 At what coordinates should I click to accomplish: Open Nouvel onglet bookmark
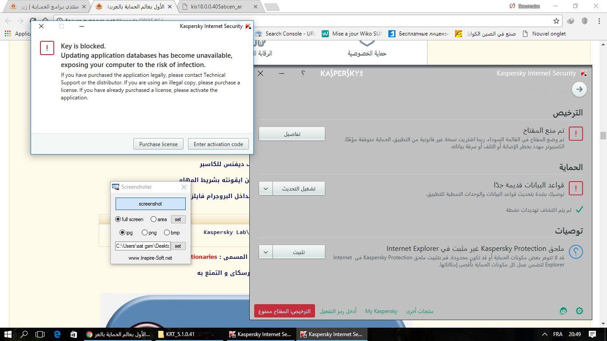click(x=544, y=34)
